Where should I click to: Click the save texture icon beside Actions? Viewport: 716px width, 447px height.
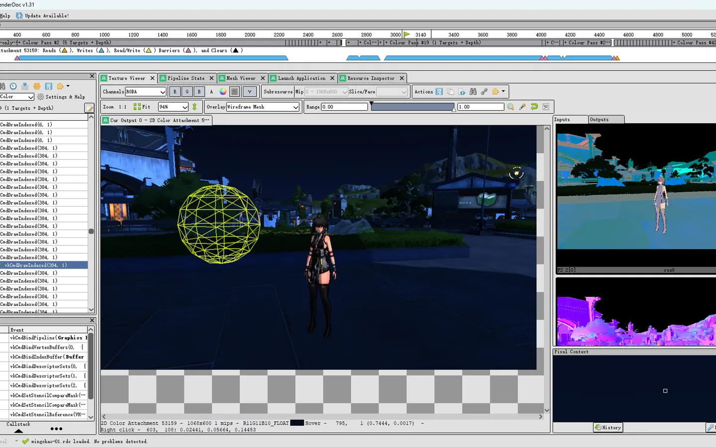click(x=439, y=92)
